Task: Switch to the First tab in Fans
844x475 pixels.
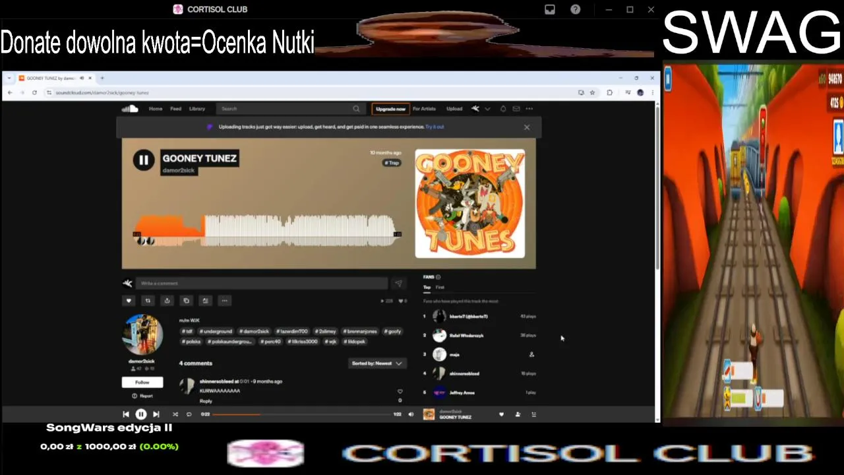Action: 440,288
